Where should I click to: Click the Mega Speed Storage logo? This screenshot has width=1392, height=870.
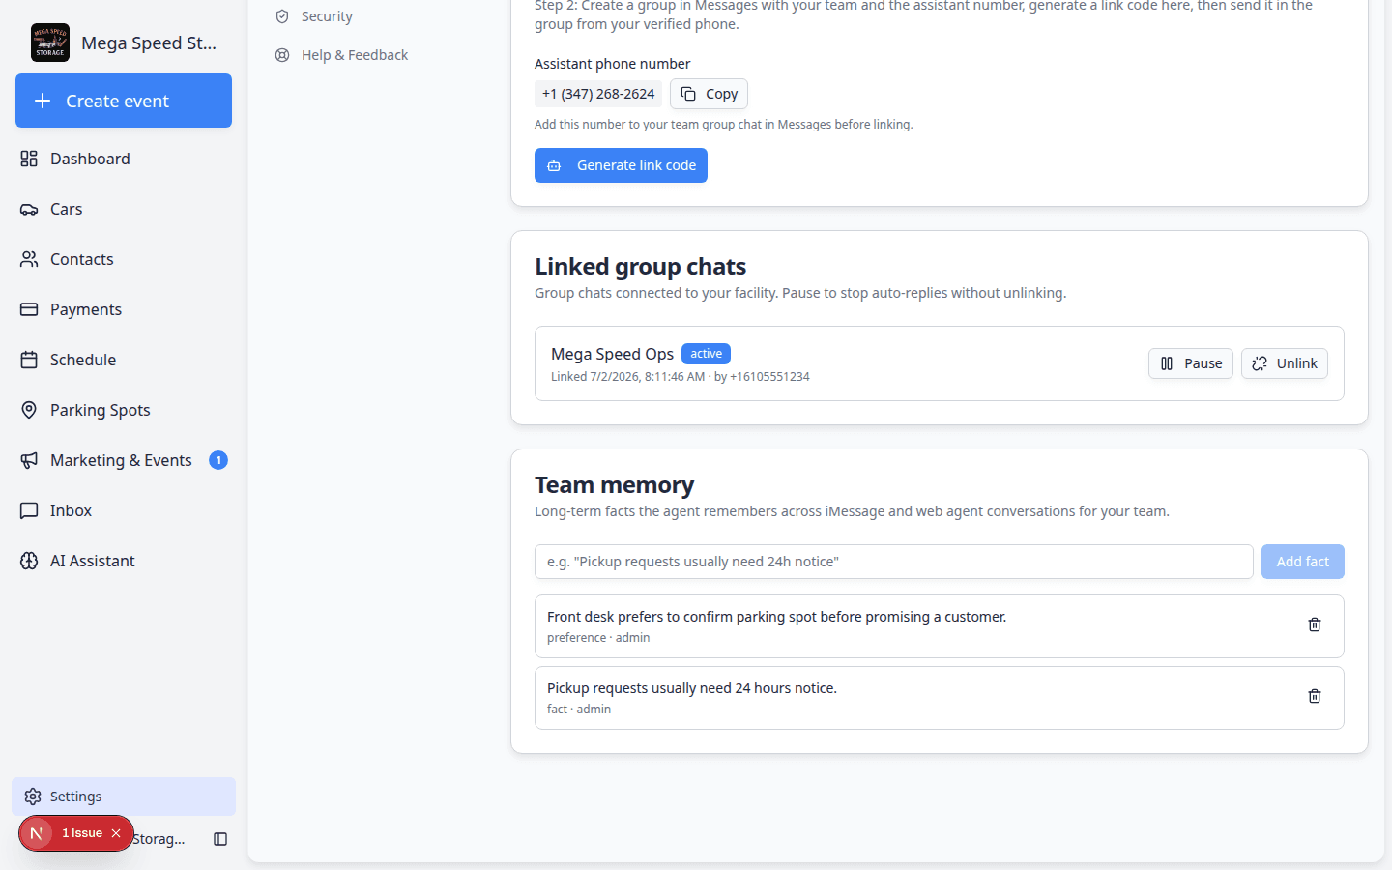[50, 43]
